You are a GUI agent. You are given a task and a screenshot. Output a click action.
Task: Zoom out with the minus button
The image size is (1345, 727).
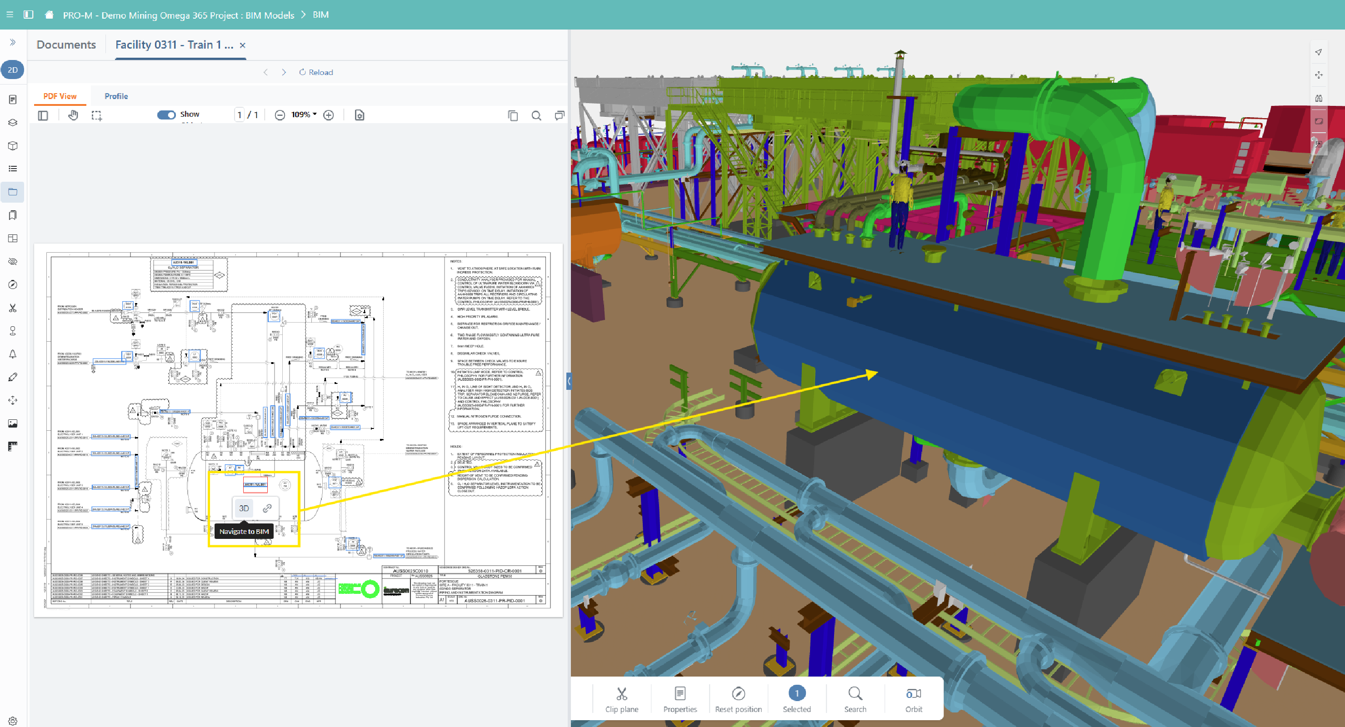(280, 115)
